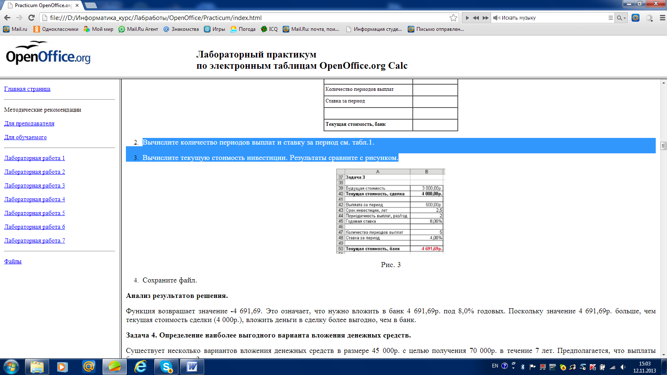Click the Action Center flag tray icon
This screenshot has height=375, width=667.
tap(532, 367)
